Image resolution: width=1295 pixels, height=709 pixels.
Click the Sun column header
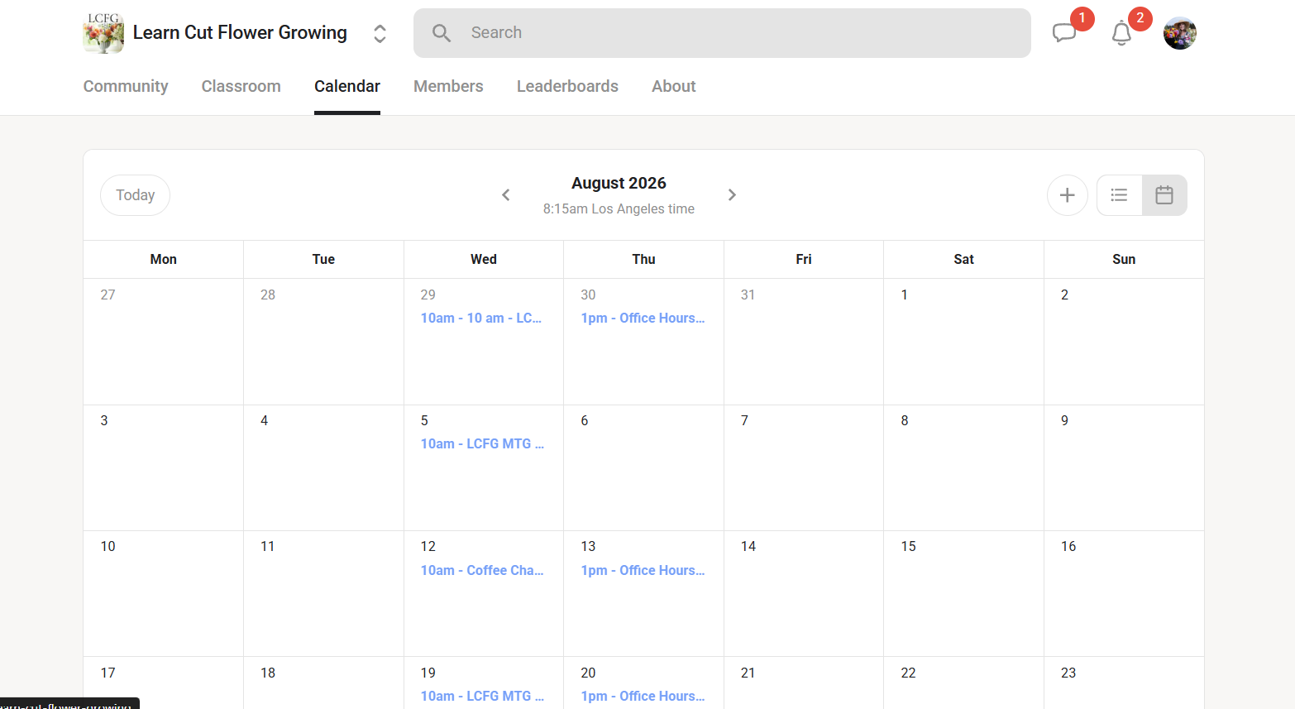(1124, 260)
